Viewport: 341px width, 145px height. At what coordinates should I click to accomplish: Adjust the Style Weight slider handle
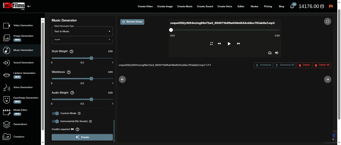[91, 58]
